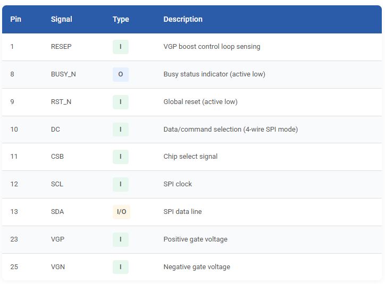Click the Signal column header
The height and width of the screenshot is (284, 385).
click(61, 19)
